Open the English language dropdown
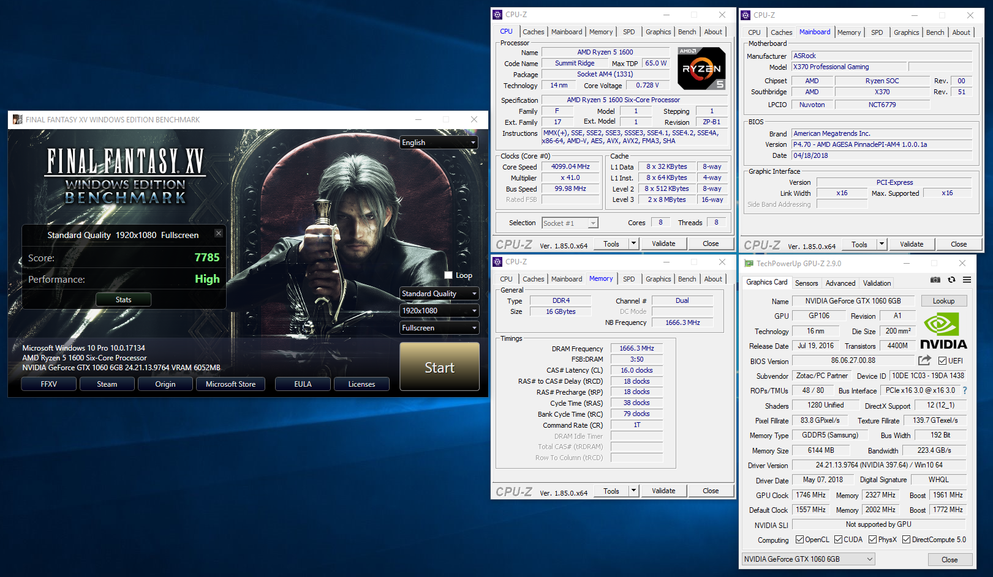The height and width of the screenshot is (577, 993). pyautogui.click(x=439, y=143)
